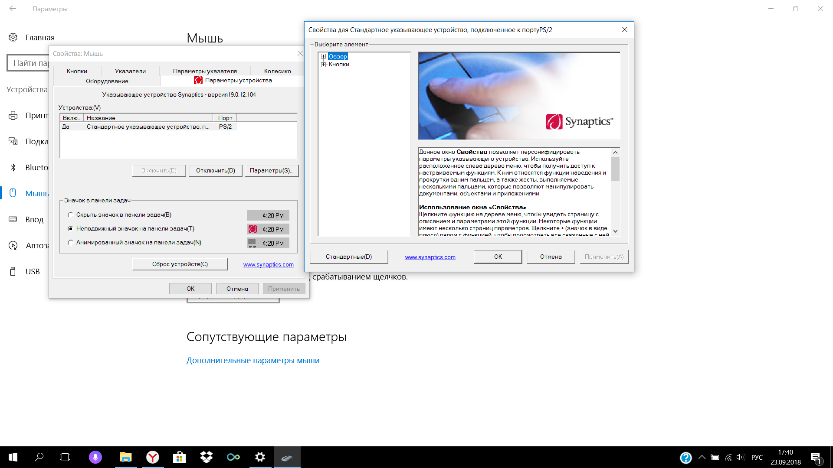Click the AutoPlay icon in the Settings sidebar
Viewport: 833px width, 468px height.
(13, 245)
